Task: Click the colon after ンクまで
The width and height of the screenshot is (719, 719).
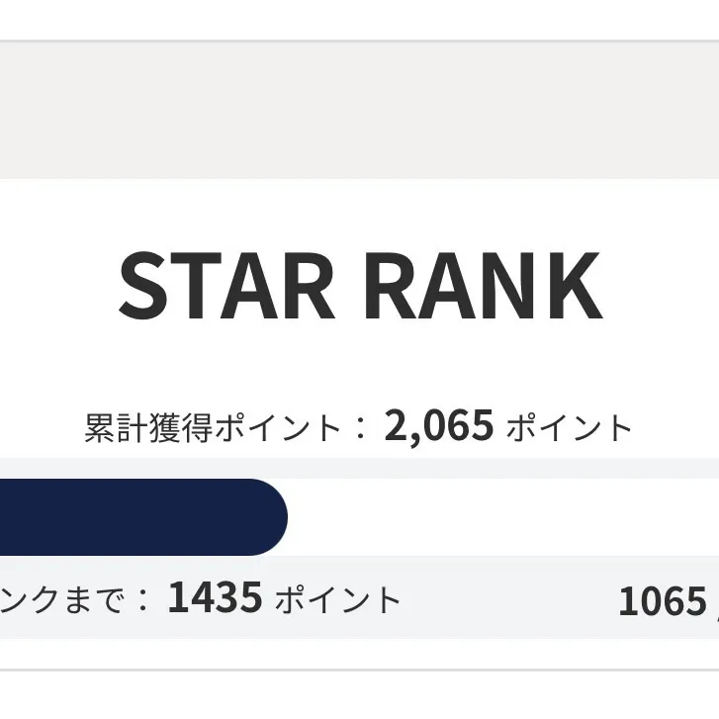Action: pos(145,600)
